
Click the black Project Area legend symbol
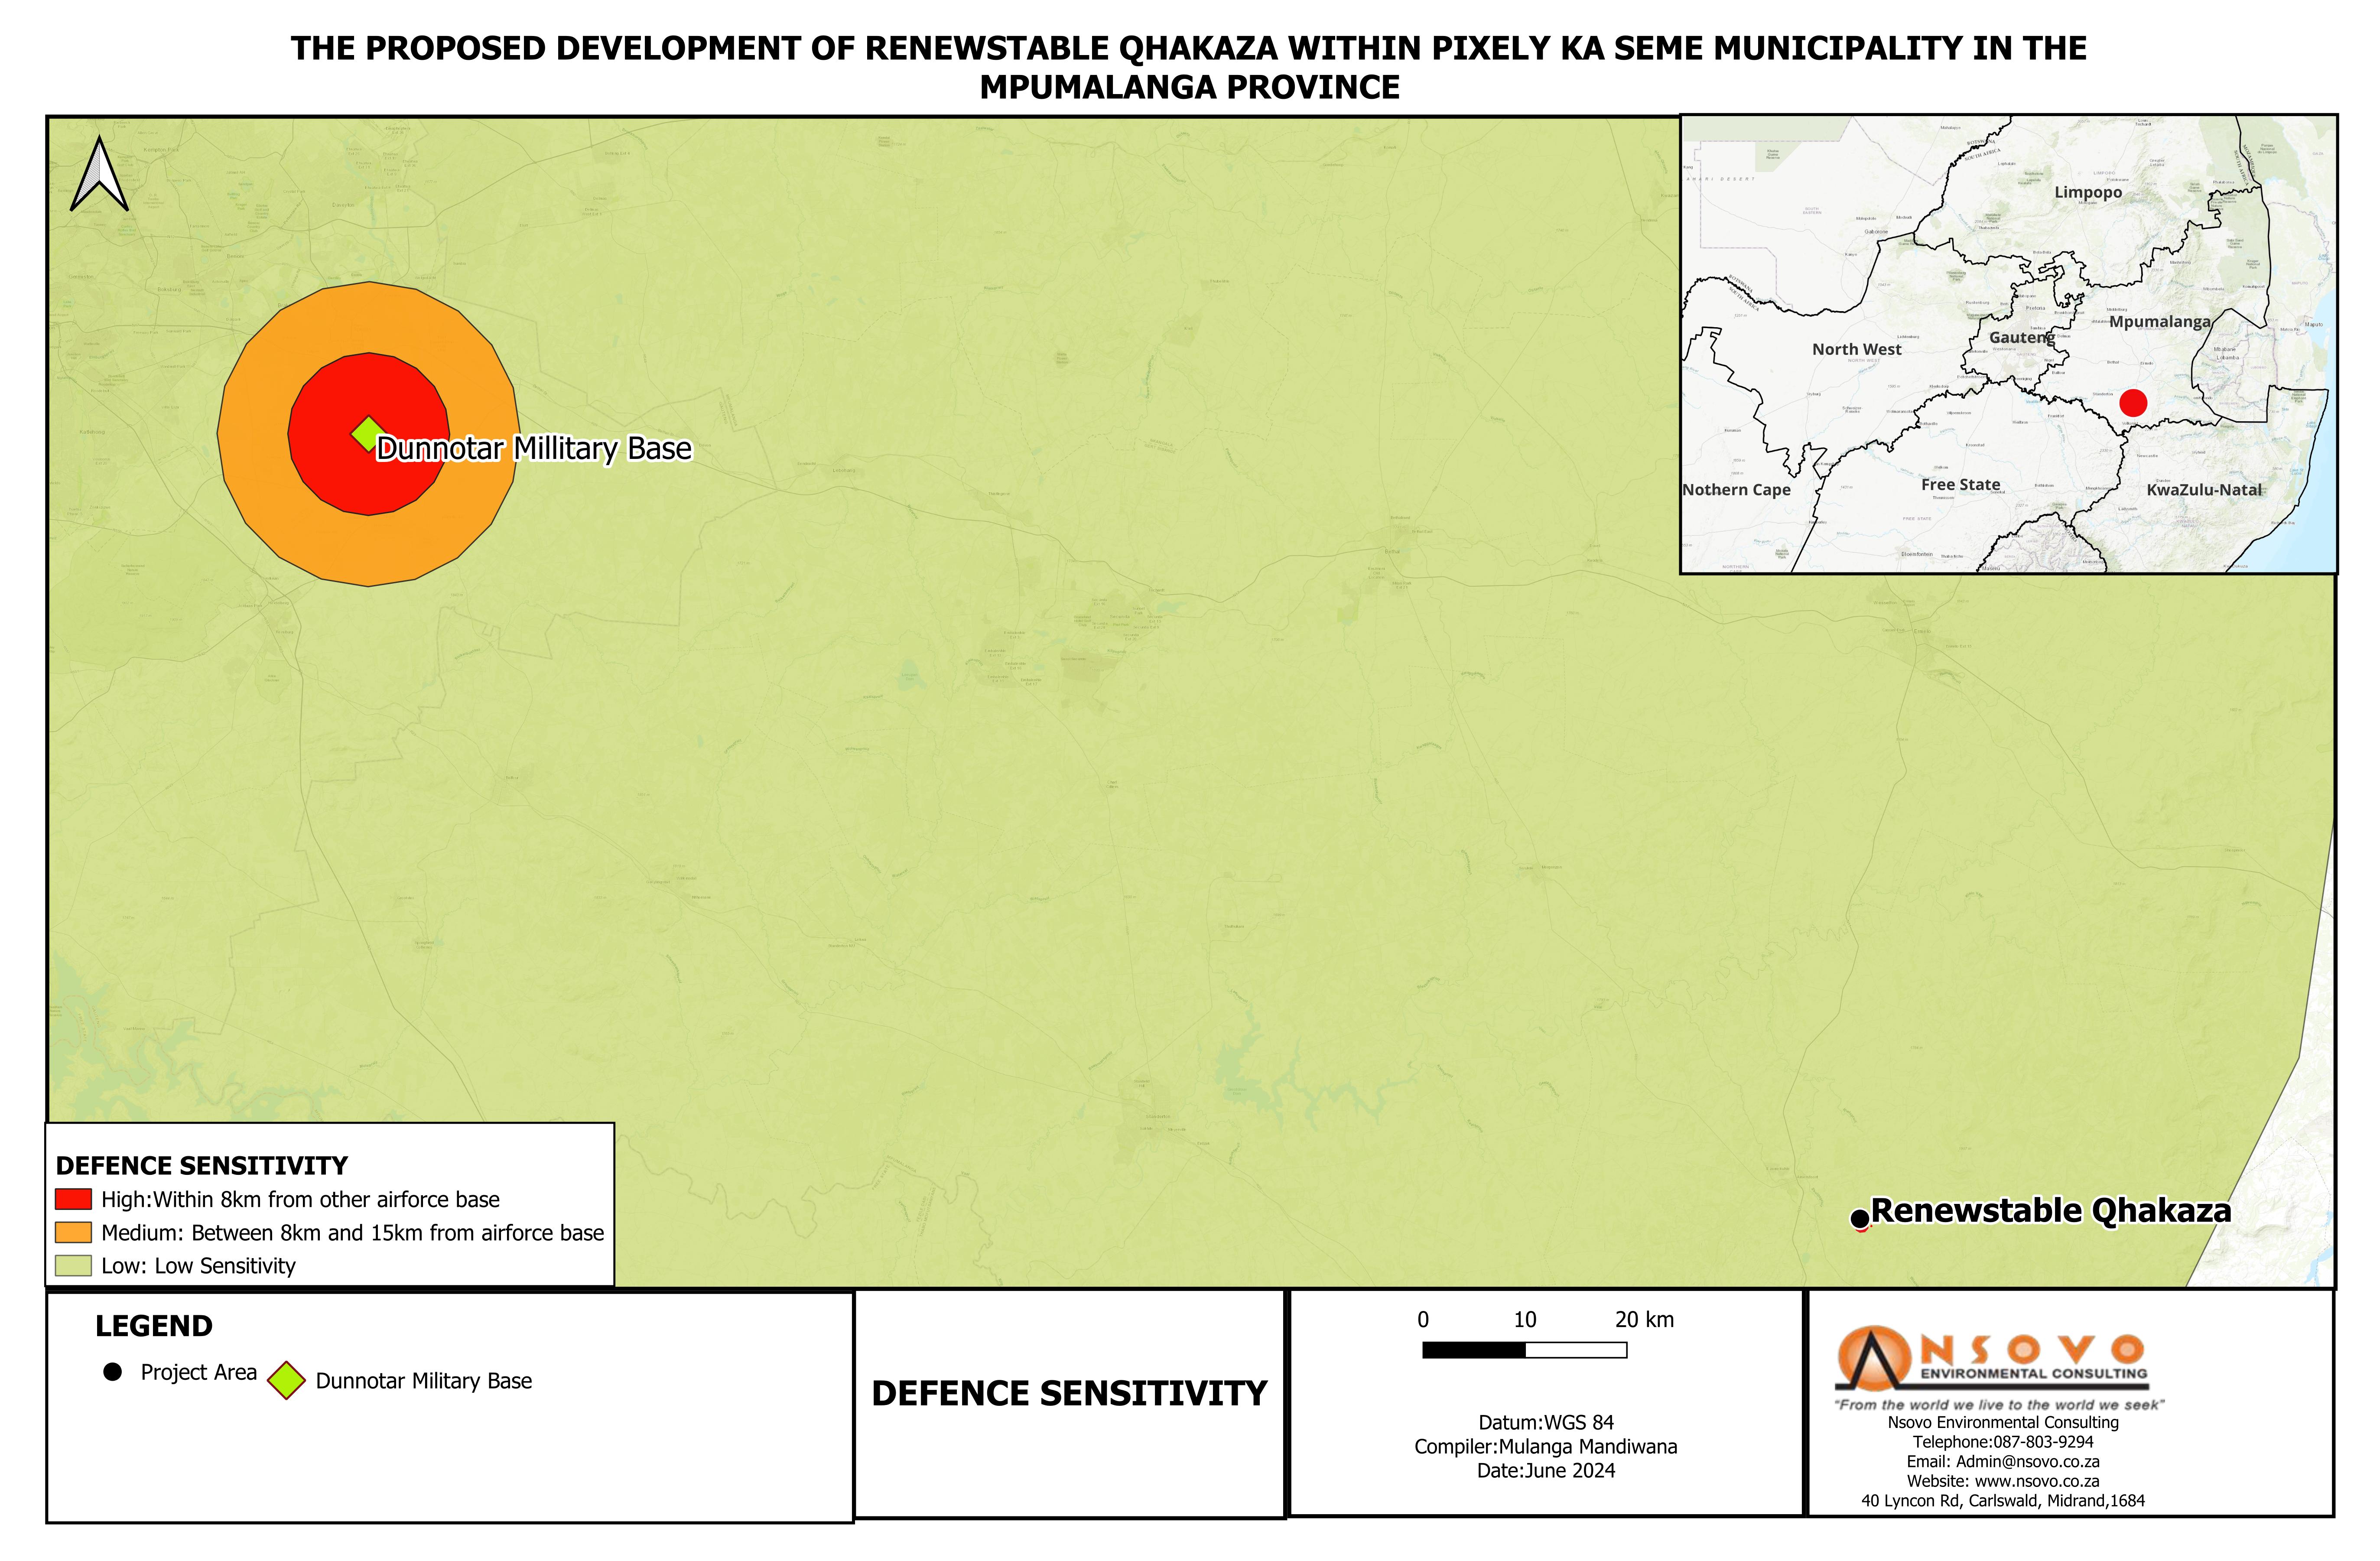(113, 1372)
